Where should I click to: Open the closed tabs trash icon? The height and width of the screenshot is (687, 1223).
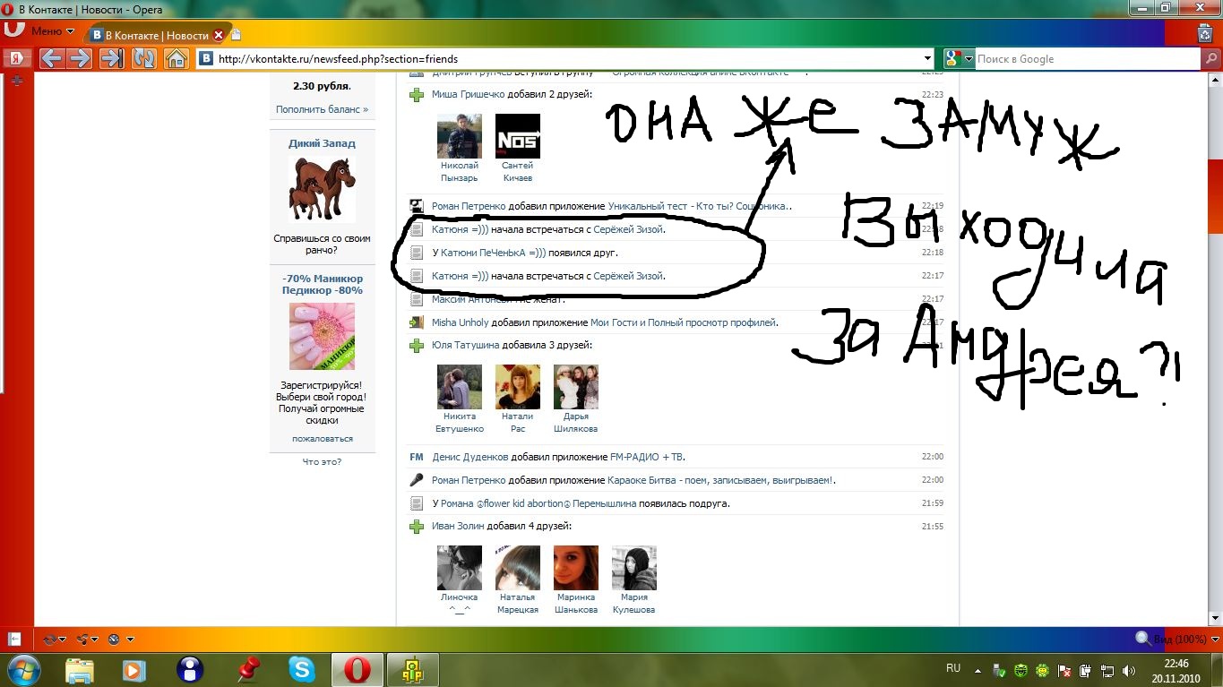(x=1205, y=34)
